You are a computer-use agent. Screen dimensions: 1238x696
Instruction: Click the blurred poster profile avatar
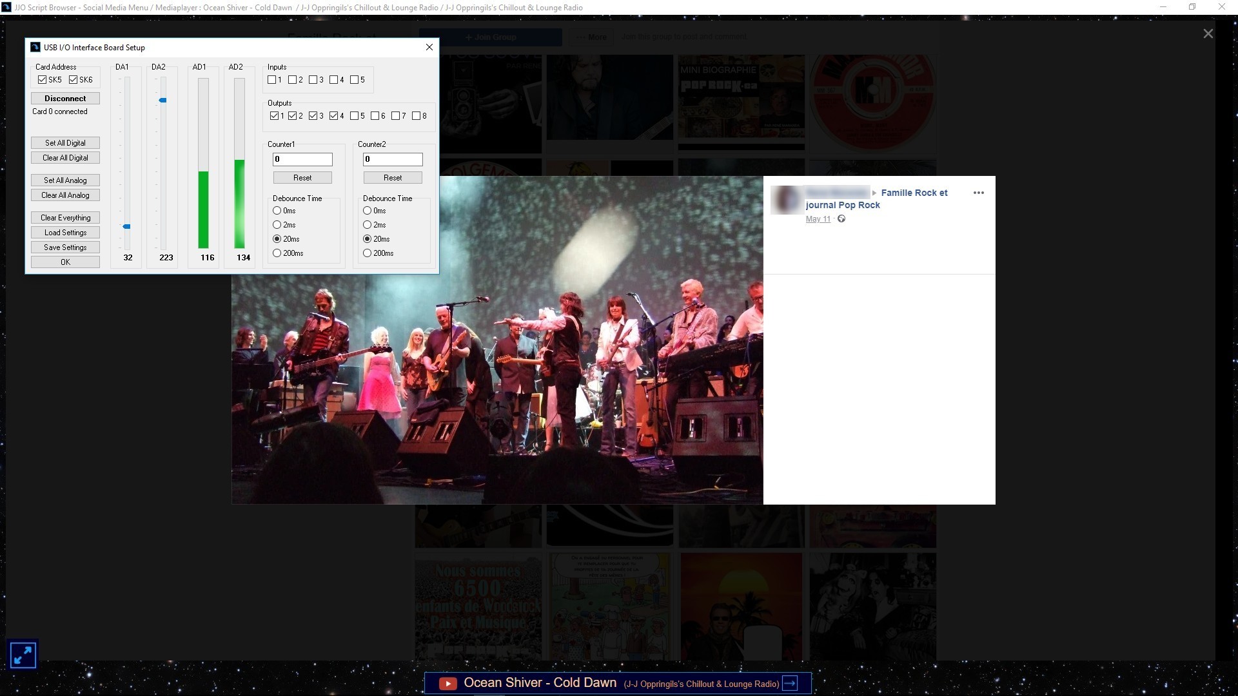(x=787, y=199)
